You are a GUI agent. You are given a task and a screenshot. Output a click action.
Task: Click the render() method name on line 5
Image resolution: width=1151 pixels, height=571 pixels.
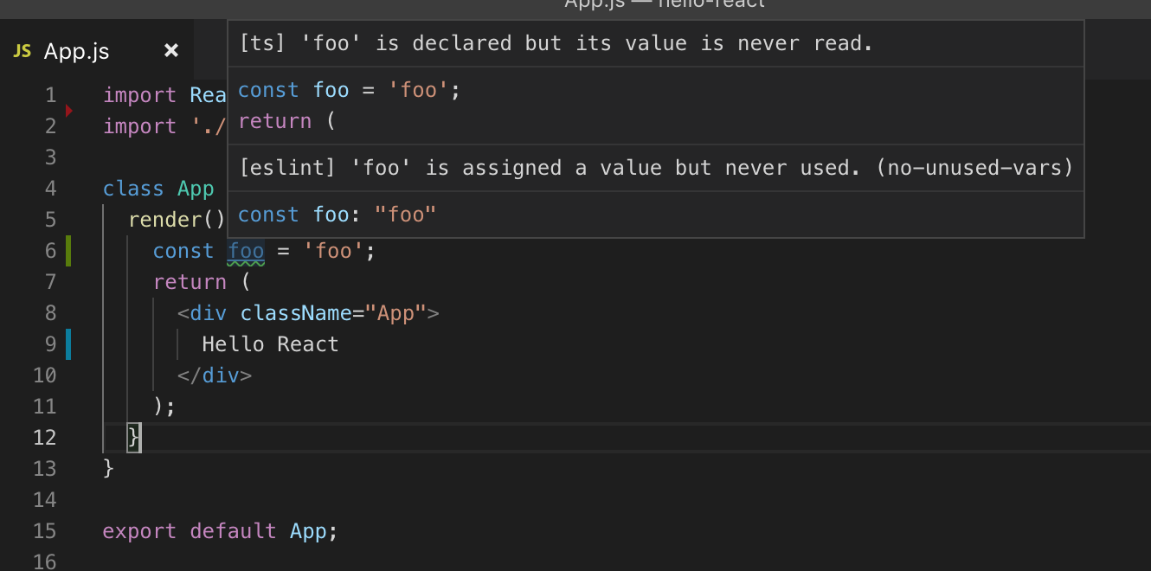coord(170,219)
